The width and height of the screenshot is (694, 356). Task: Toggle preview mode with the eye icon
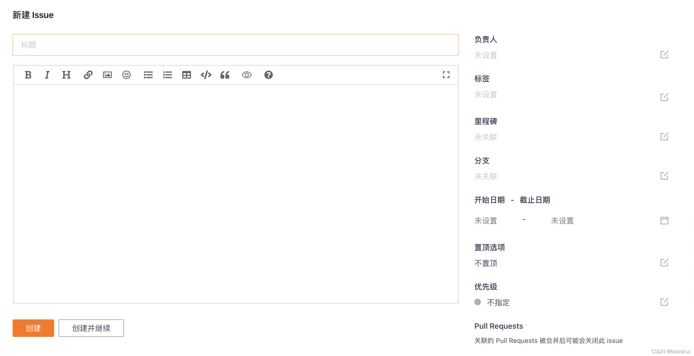246,75
